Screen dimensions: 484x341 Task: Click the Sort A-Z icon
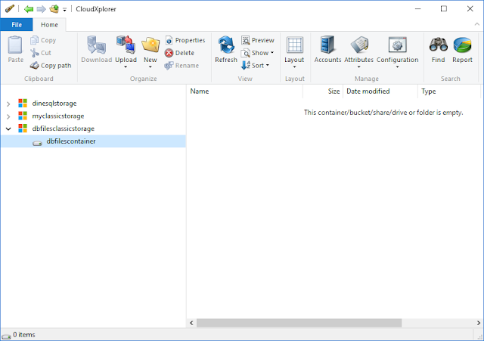point(245,65)
